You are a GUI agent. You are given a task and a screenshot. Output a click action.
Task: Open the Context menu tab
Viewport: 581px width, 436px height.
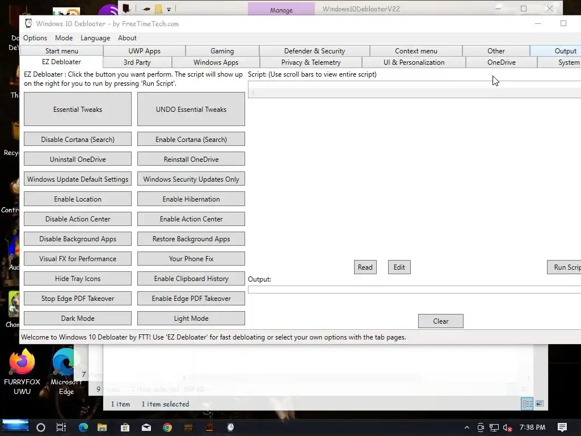coord(416,51)
